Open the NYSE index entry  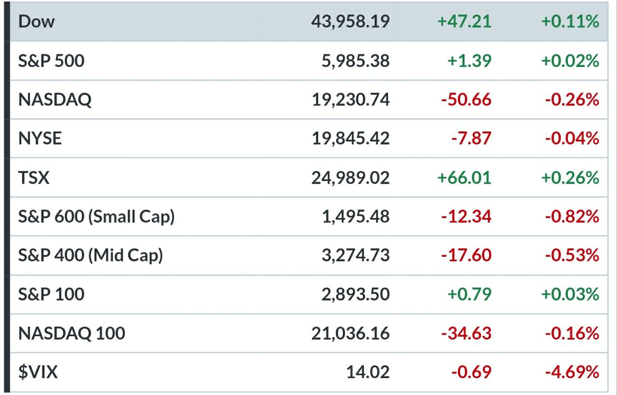[308, 139]
